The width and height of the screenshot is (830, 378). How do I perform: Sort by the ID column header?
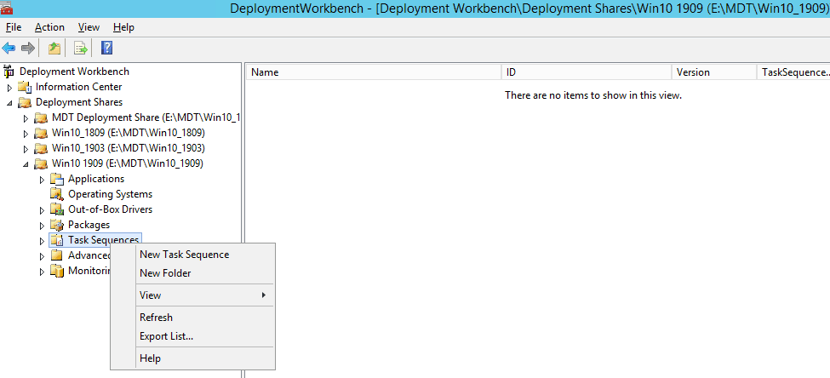pyautogui.click(x=587, y=72)
